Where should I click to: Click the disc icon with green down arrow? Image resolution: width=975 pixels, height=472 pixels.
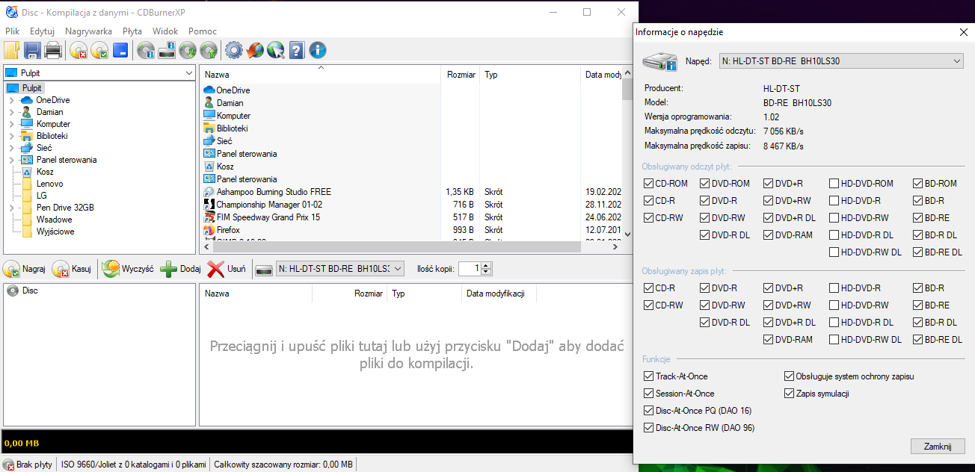(x=188, y=51)
